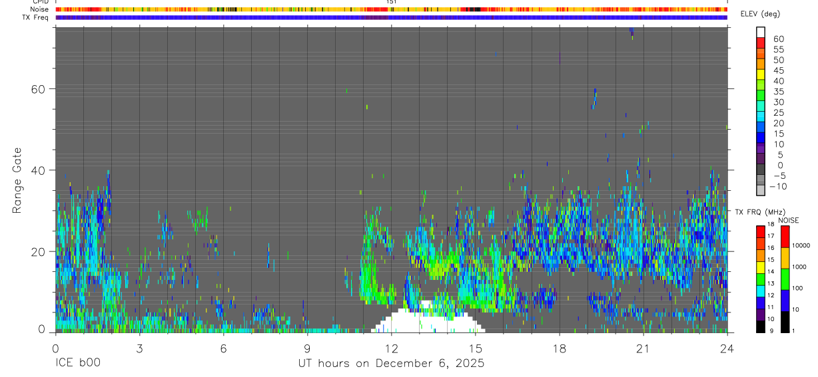The height and width of the screenshot is (377, 818).
Task: Click the black 9 MHz frequency swatch
Action: pos(760,326)
